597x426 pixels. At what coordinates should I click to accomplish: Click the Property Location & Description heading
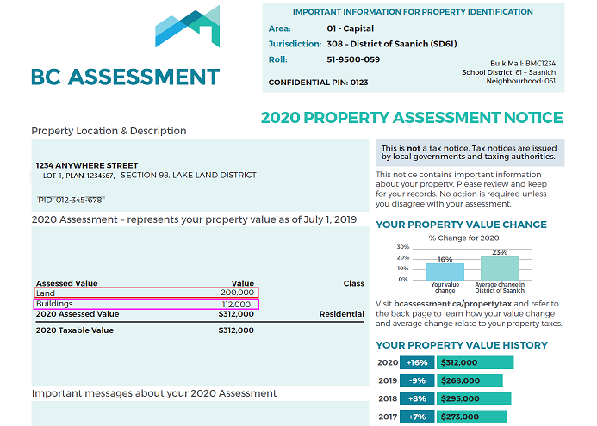coord(109,131)
